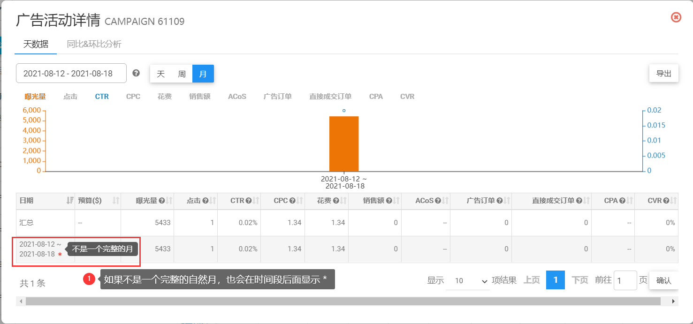The height and width of the screenshot is (324, 693).
Task: Click help icon in 花费 header
Action: (x=336, y=201)
